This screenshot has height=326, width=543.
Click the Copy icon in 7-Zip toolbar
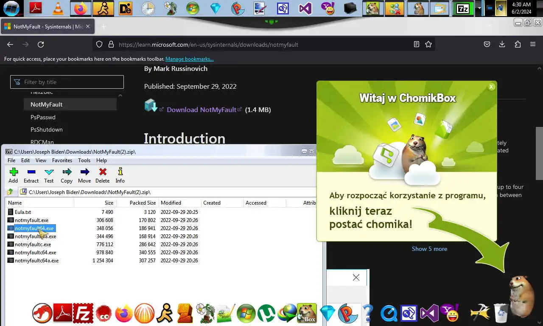[67, 175]
